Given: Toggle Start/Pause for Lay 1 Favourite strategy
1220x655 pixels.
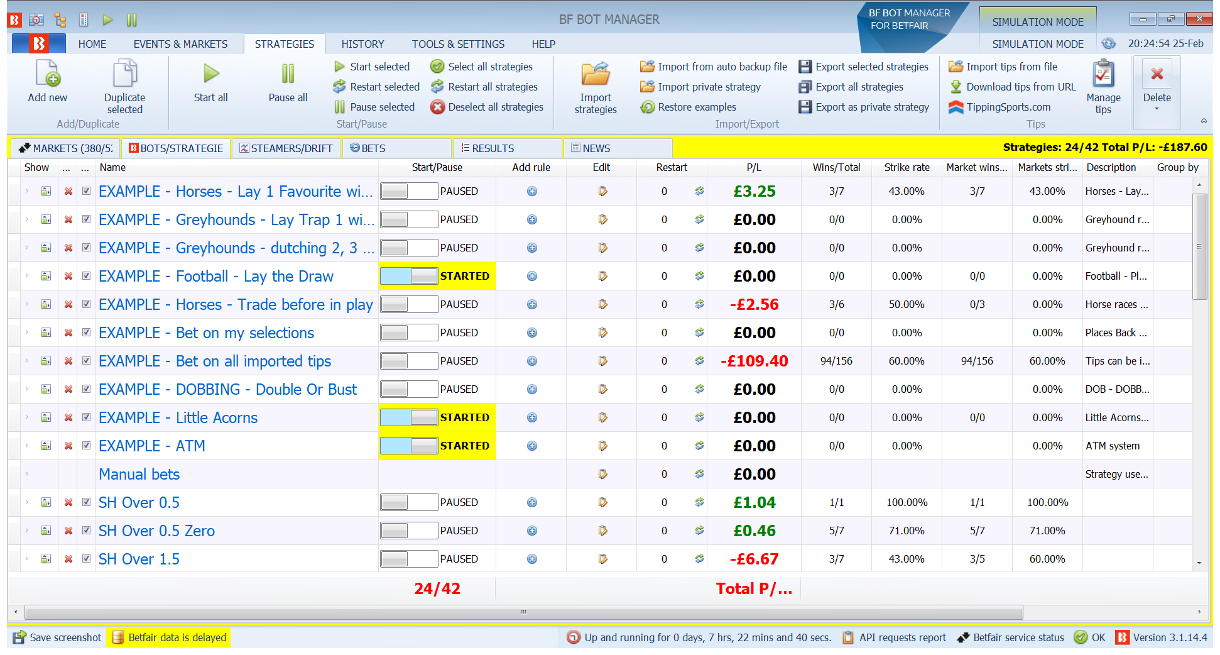Looking at the screenshot, I should 409,191.
